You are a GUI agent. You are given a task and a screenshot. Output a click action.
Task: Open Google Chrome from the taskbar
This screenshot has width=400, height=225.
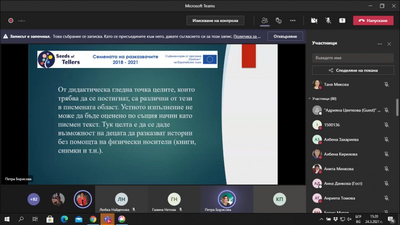93,219
